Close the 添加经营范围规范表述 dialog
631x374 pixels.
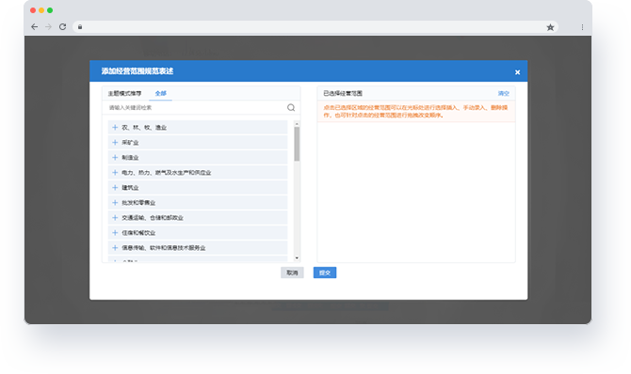tap(518, 72)
